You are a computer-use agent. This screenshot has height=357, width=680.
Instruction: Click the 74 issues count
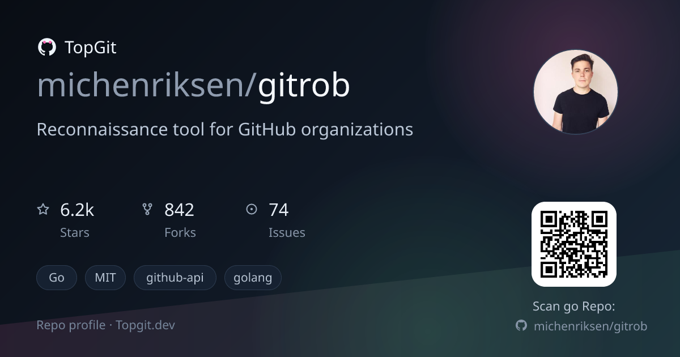click(278, 210)
